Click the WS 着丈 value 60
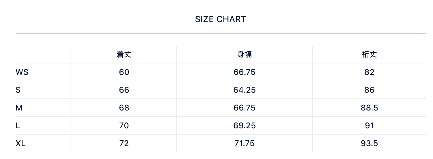Image resolution: width=433 pixels, height=159 pixels. (124, 72)
